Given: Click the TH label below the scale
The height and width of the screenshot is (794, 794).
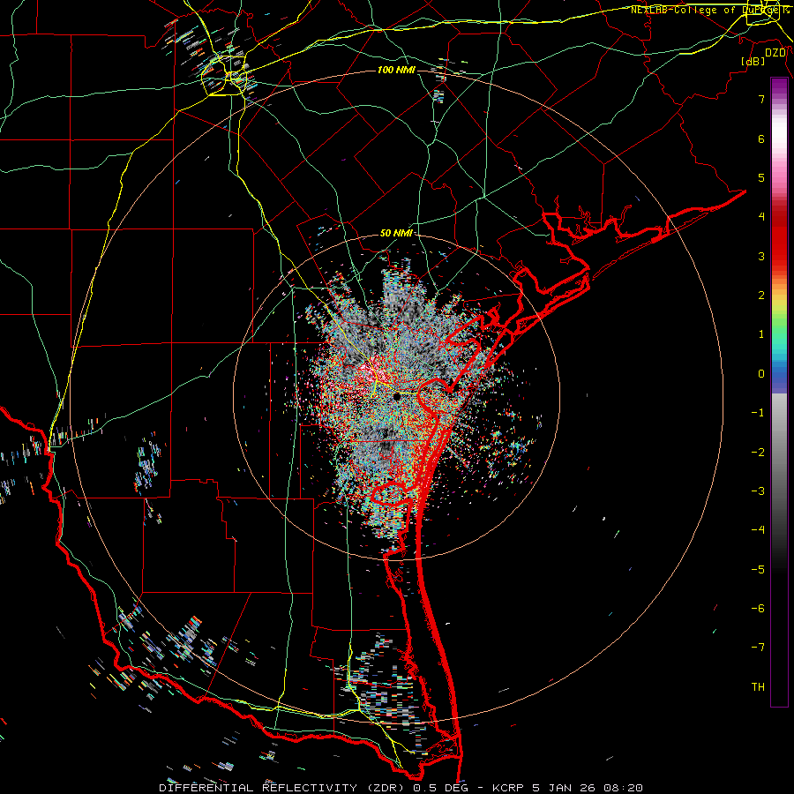Looking at the screenshot, I should (758, 687).
